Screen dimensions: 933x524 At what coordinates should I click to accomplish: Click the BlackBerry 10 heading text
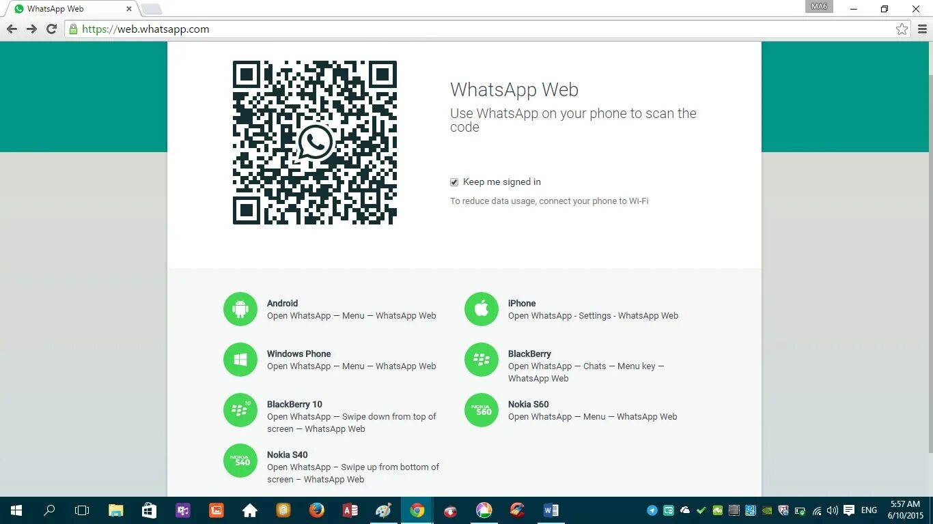tap(294, 405)
